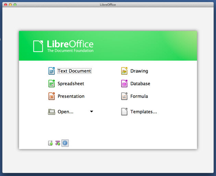
Task: Click the Draw Drawing icon
Action: click(124, 71)
